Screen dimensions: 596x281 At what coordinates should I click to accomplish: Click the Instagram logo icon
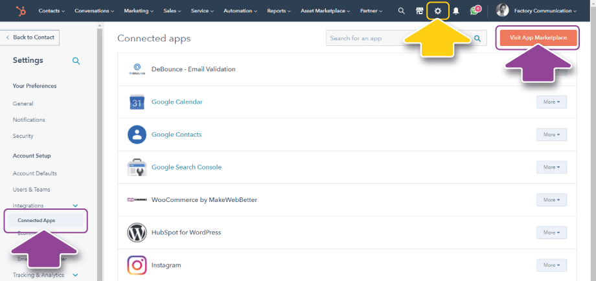(x=137, y=265)
